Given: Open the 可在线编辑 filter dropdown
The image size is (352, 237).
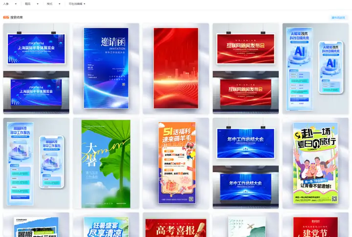Looking at the screenshot, I should [x=77, y=4].
